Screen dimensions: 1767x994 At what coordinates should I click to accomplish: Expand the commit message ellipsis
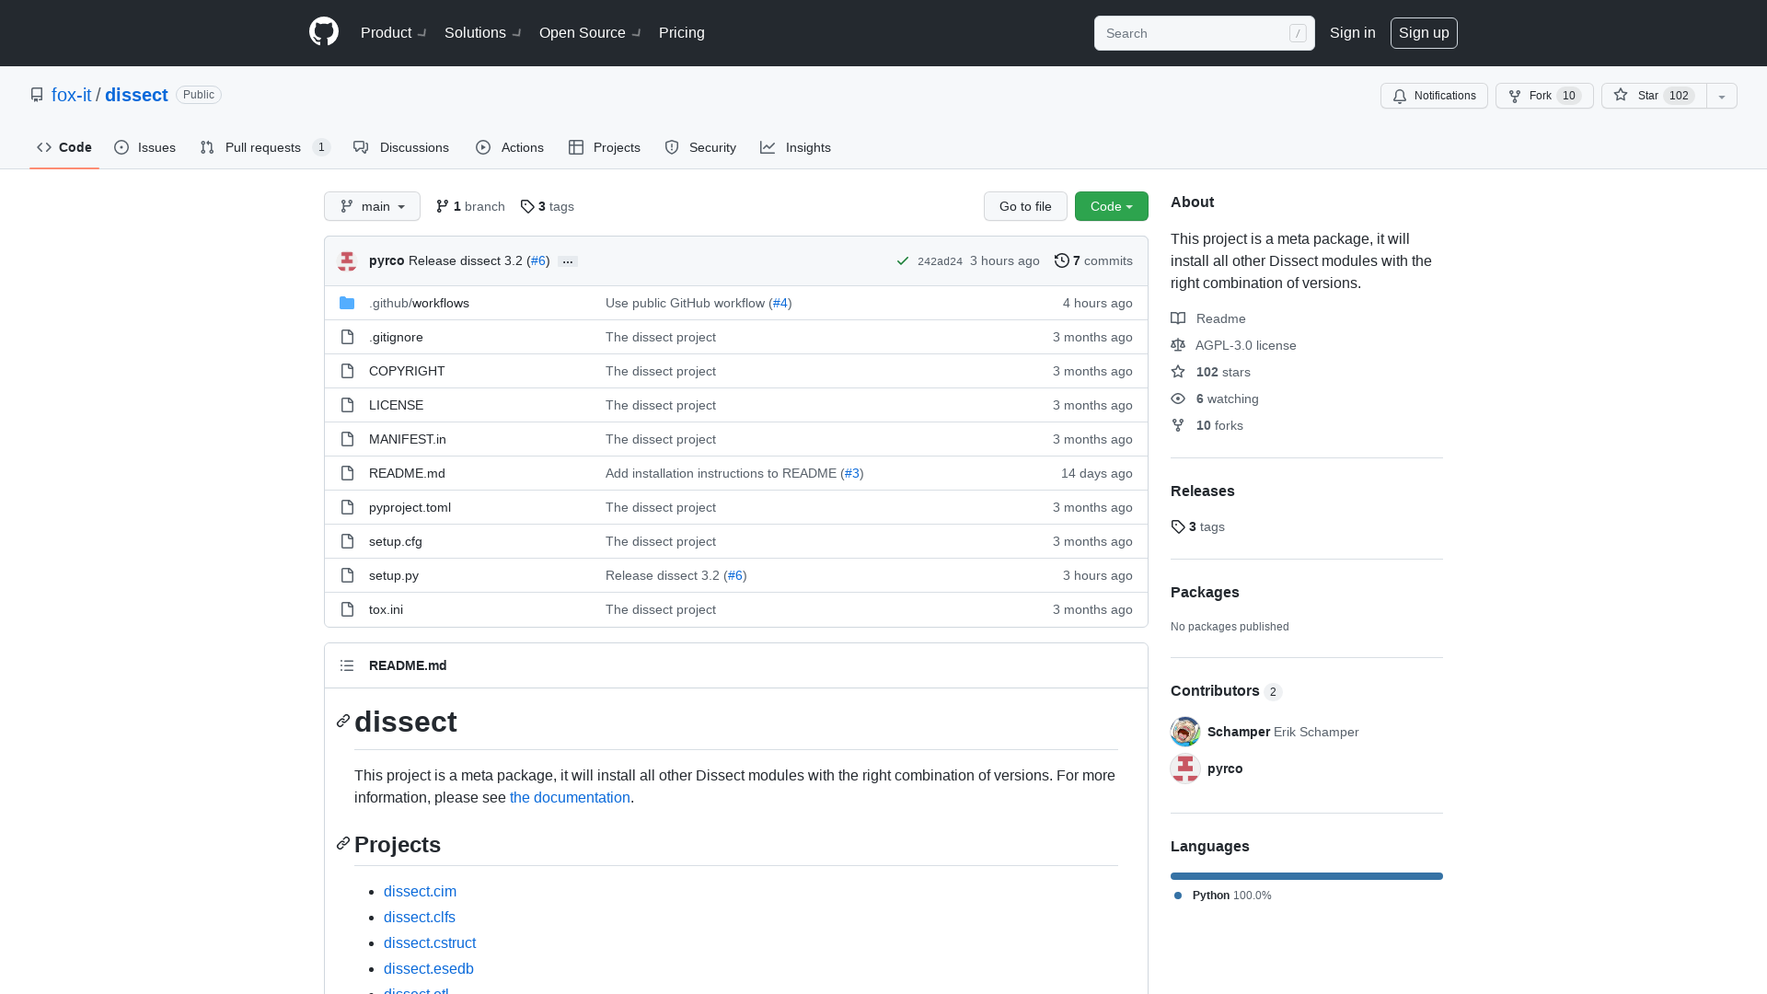point(568,261)
